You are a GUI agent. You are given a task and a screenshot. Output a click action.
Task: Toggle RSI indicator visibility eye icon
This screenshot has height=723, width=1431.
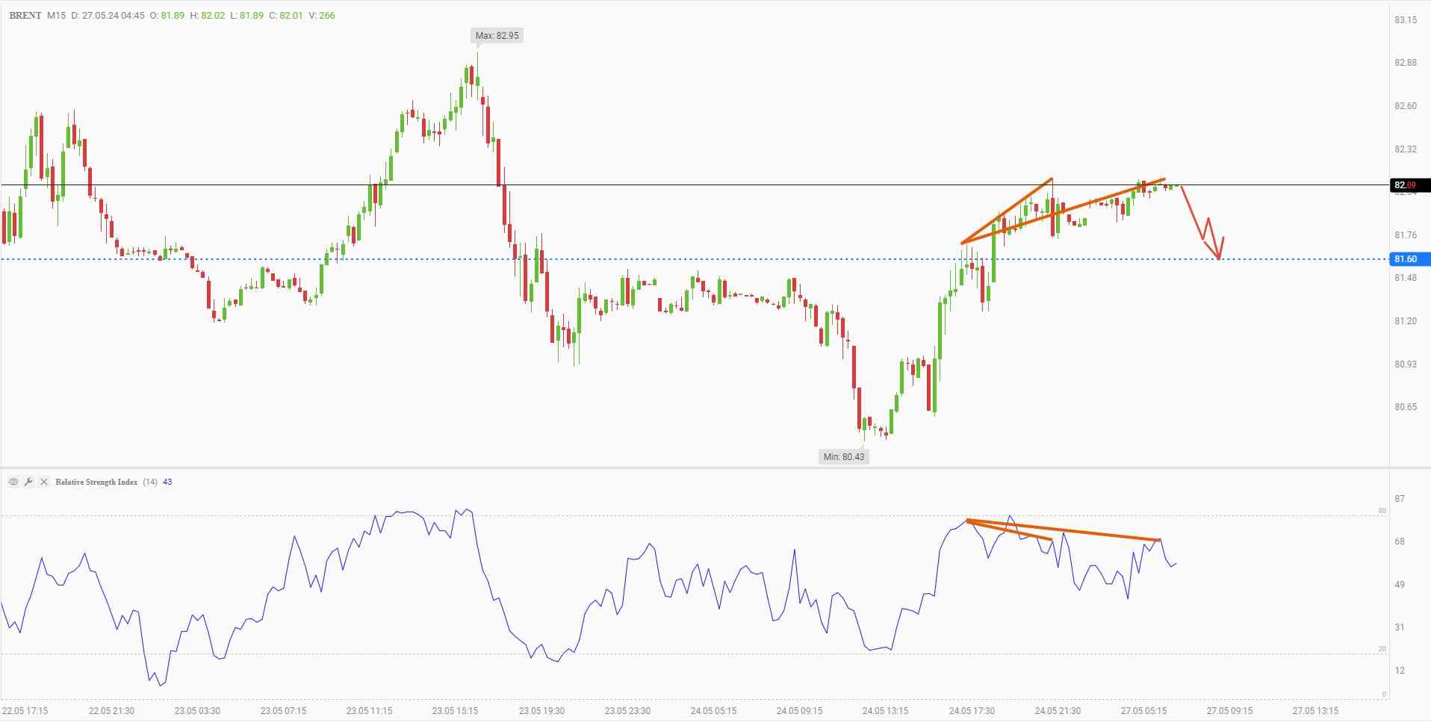point(13,482)
